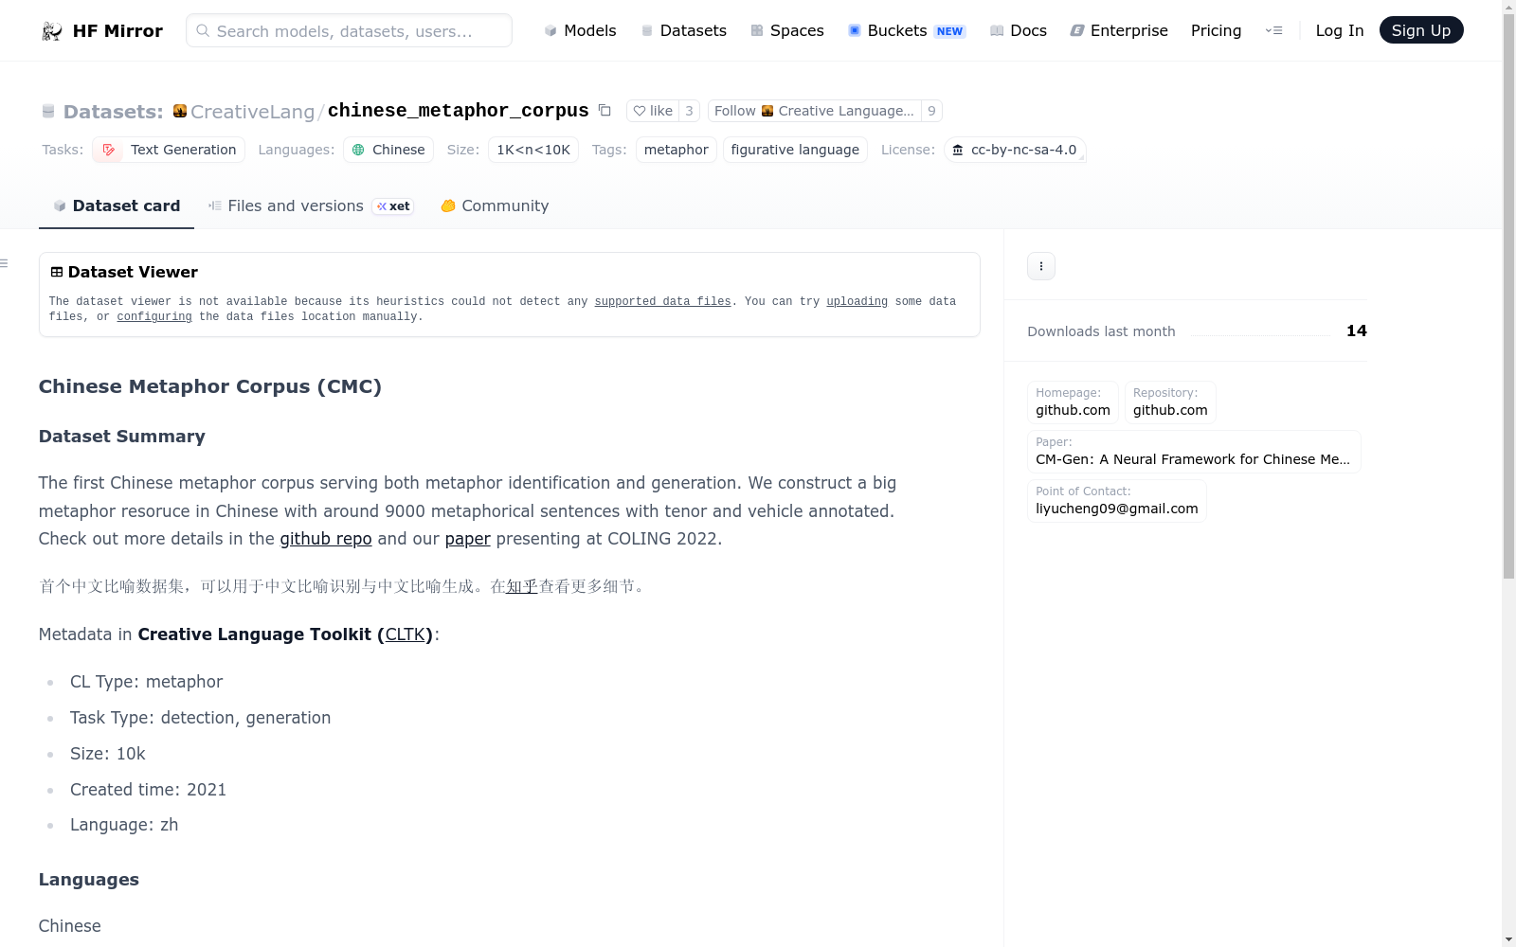Open the Models navigation item
Screen dimensions: 1516x947
click(580, 30)
